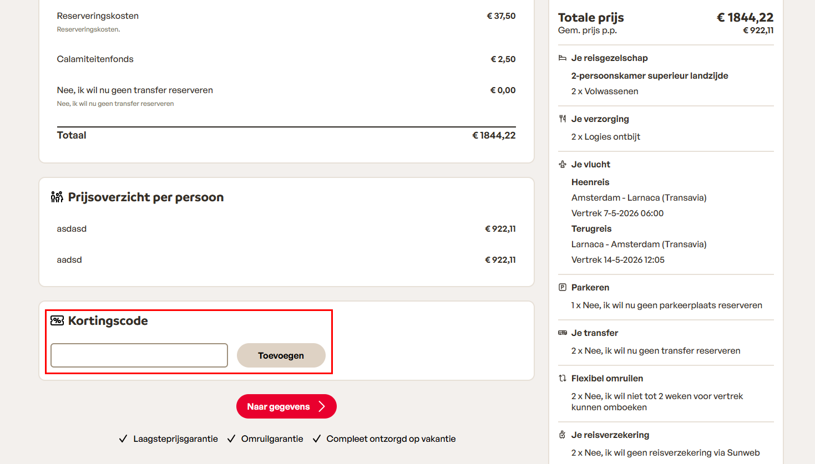Click the people icon beside Prijsoverzicht per persoon
The height and width of the screenshot is (464, 815).
pyautogui.click(x=56, y=196)
